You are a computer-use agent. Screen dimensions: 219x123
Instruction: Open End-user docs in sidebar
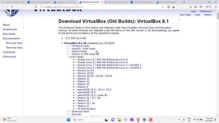click(x=14, y=43)
